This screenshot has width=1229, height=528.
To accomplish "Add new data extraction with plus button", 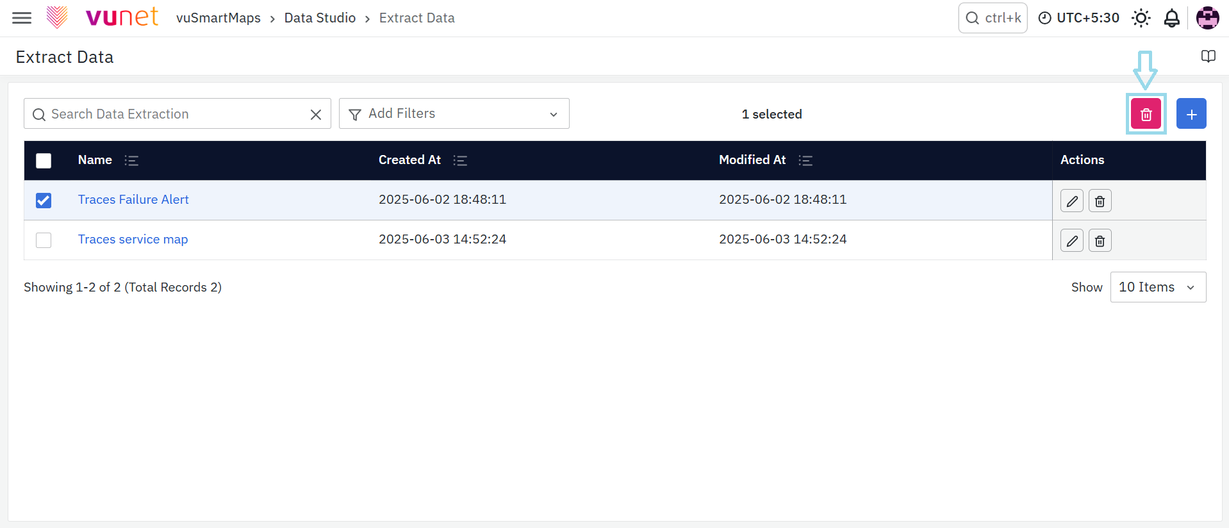I will [x=1191, y=114].
